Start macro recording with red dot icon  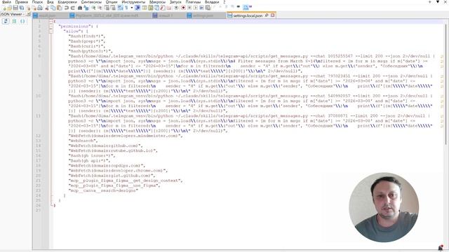click(x=183, y=8)
